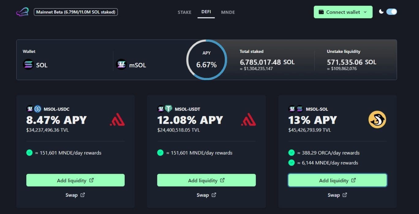Add liquidity to the MSOL-SOL pool
The height and width of the screenshot is (214, 419).
tap(338, 180)
